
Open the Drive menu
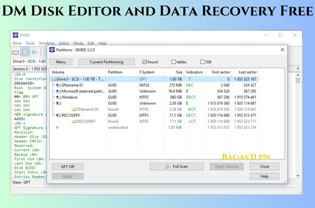click(x=17, y=43)
